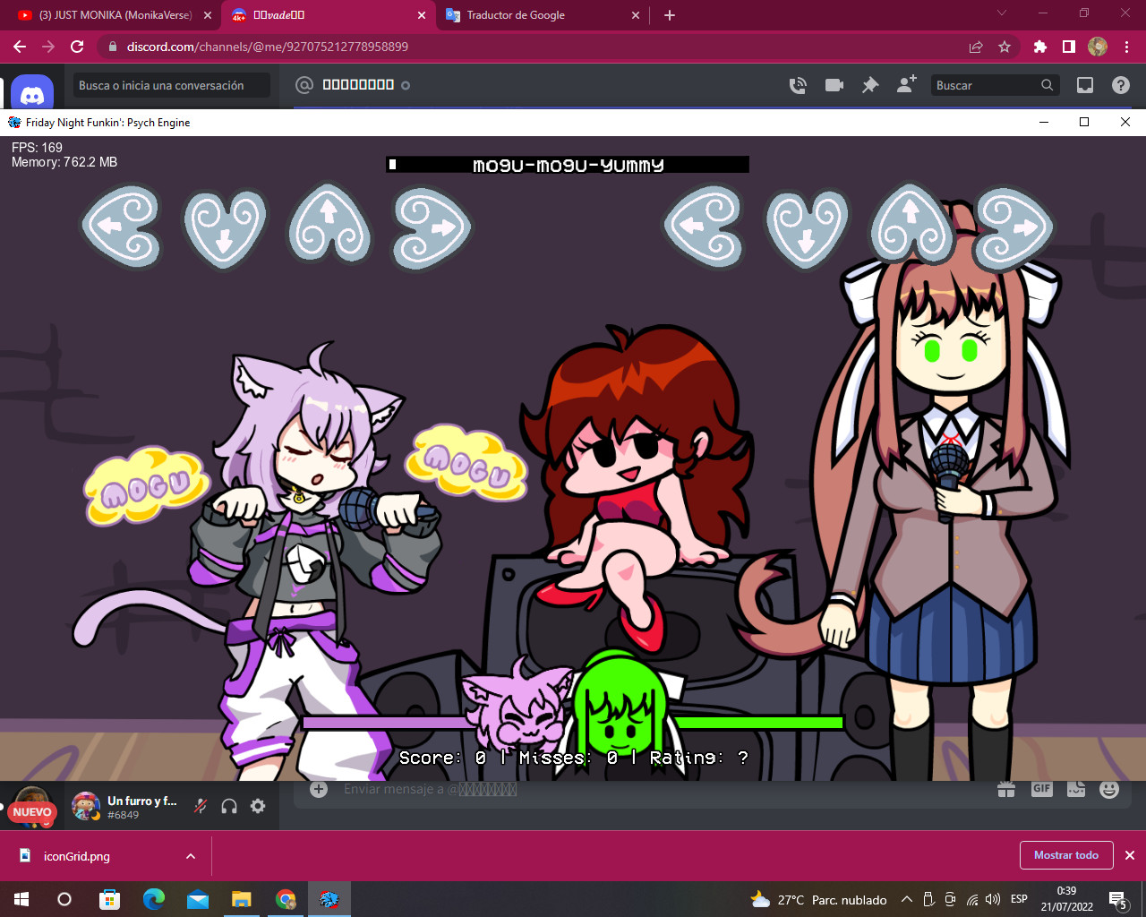Show hidden system tray icons

(x=907, y=899)
